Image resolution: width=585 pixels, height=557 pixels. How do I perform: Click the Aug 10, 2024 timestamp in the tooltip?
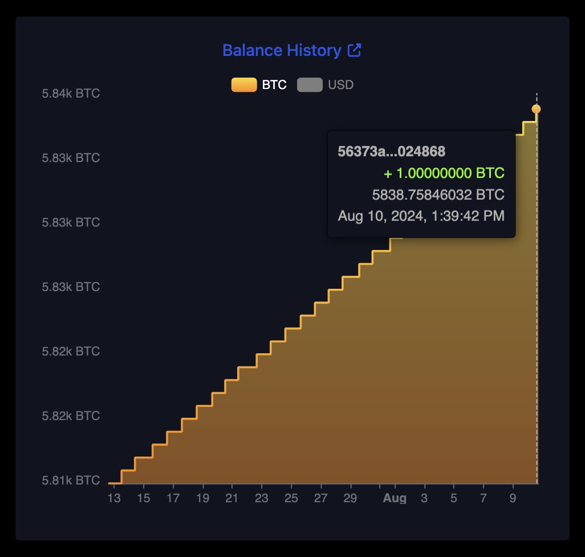tap(421, 216)
